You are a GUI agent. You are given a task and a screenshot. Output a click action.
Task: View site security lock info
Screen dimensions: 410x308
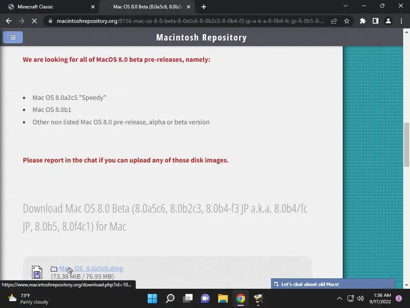pyautogui.click(x=50, y=21)
